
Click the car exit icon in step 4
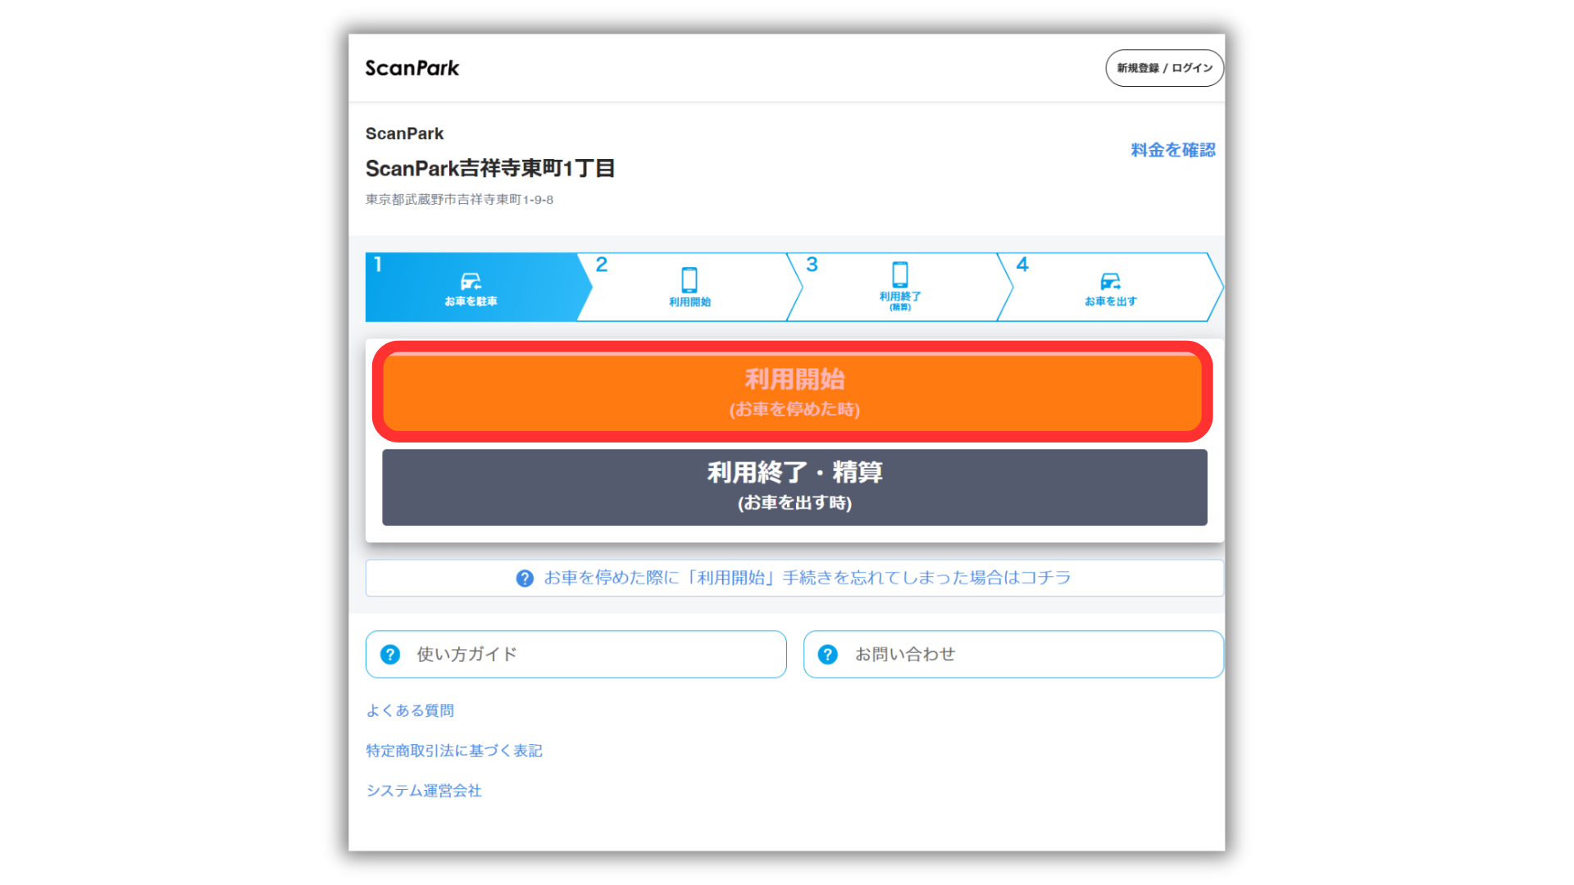pos(1111,281)
